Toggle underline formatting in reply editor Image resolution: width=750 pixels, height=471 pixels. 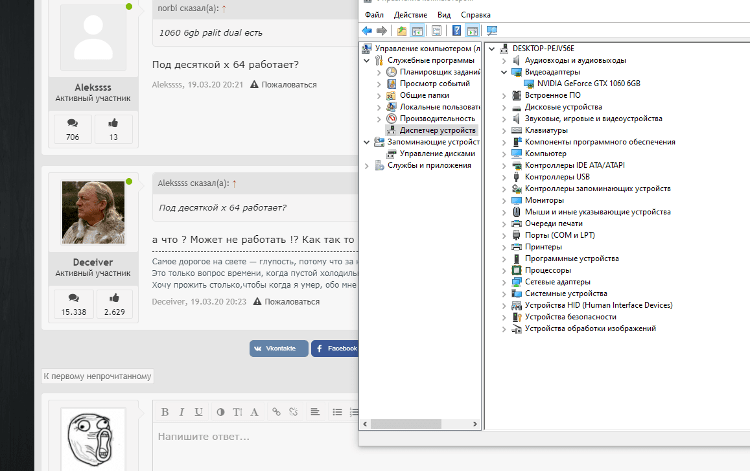(x=198, y=411)
